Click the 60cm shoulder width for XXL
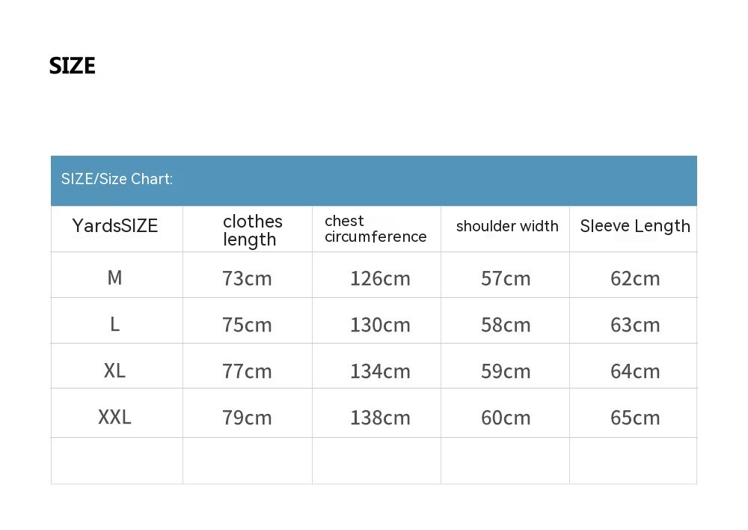The height and width of the screenshot is (530, 748). click(x=506, y=418)
